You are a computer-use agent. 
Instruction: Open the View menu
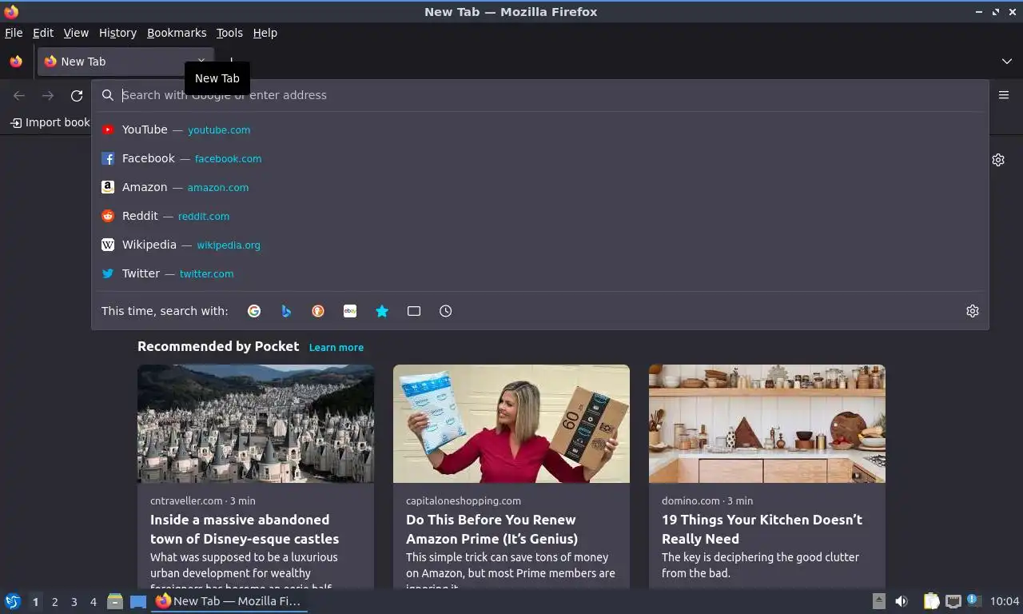(76, 33)
